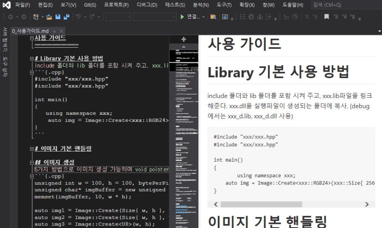Open the solution platforms combo box

tap(155, 17)
